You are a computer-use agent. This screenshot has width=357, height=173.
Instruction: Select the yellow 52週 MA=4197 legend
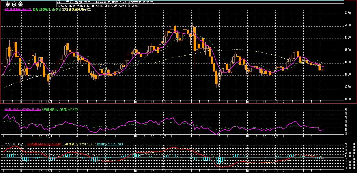(76, 9)
